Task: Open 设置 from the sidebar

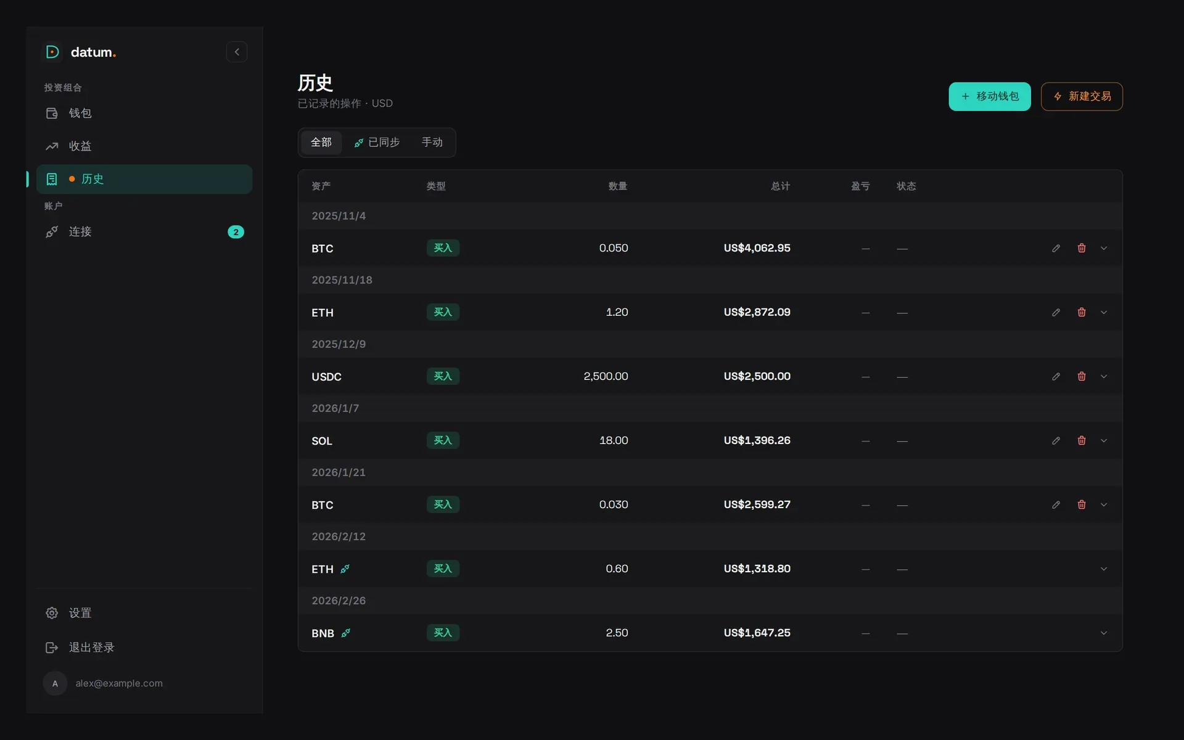Action: 144,613
